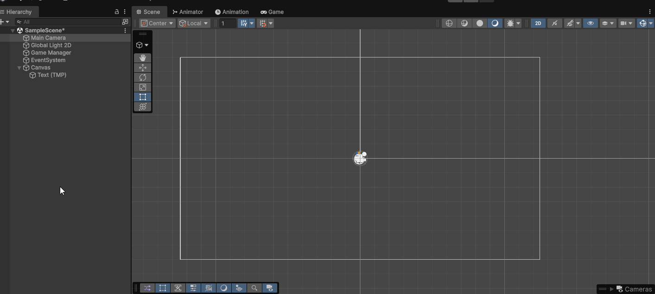Open the tool context cube dropdown
The image size is (655, 294).
pos(142,45)
